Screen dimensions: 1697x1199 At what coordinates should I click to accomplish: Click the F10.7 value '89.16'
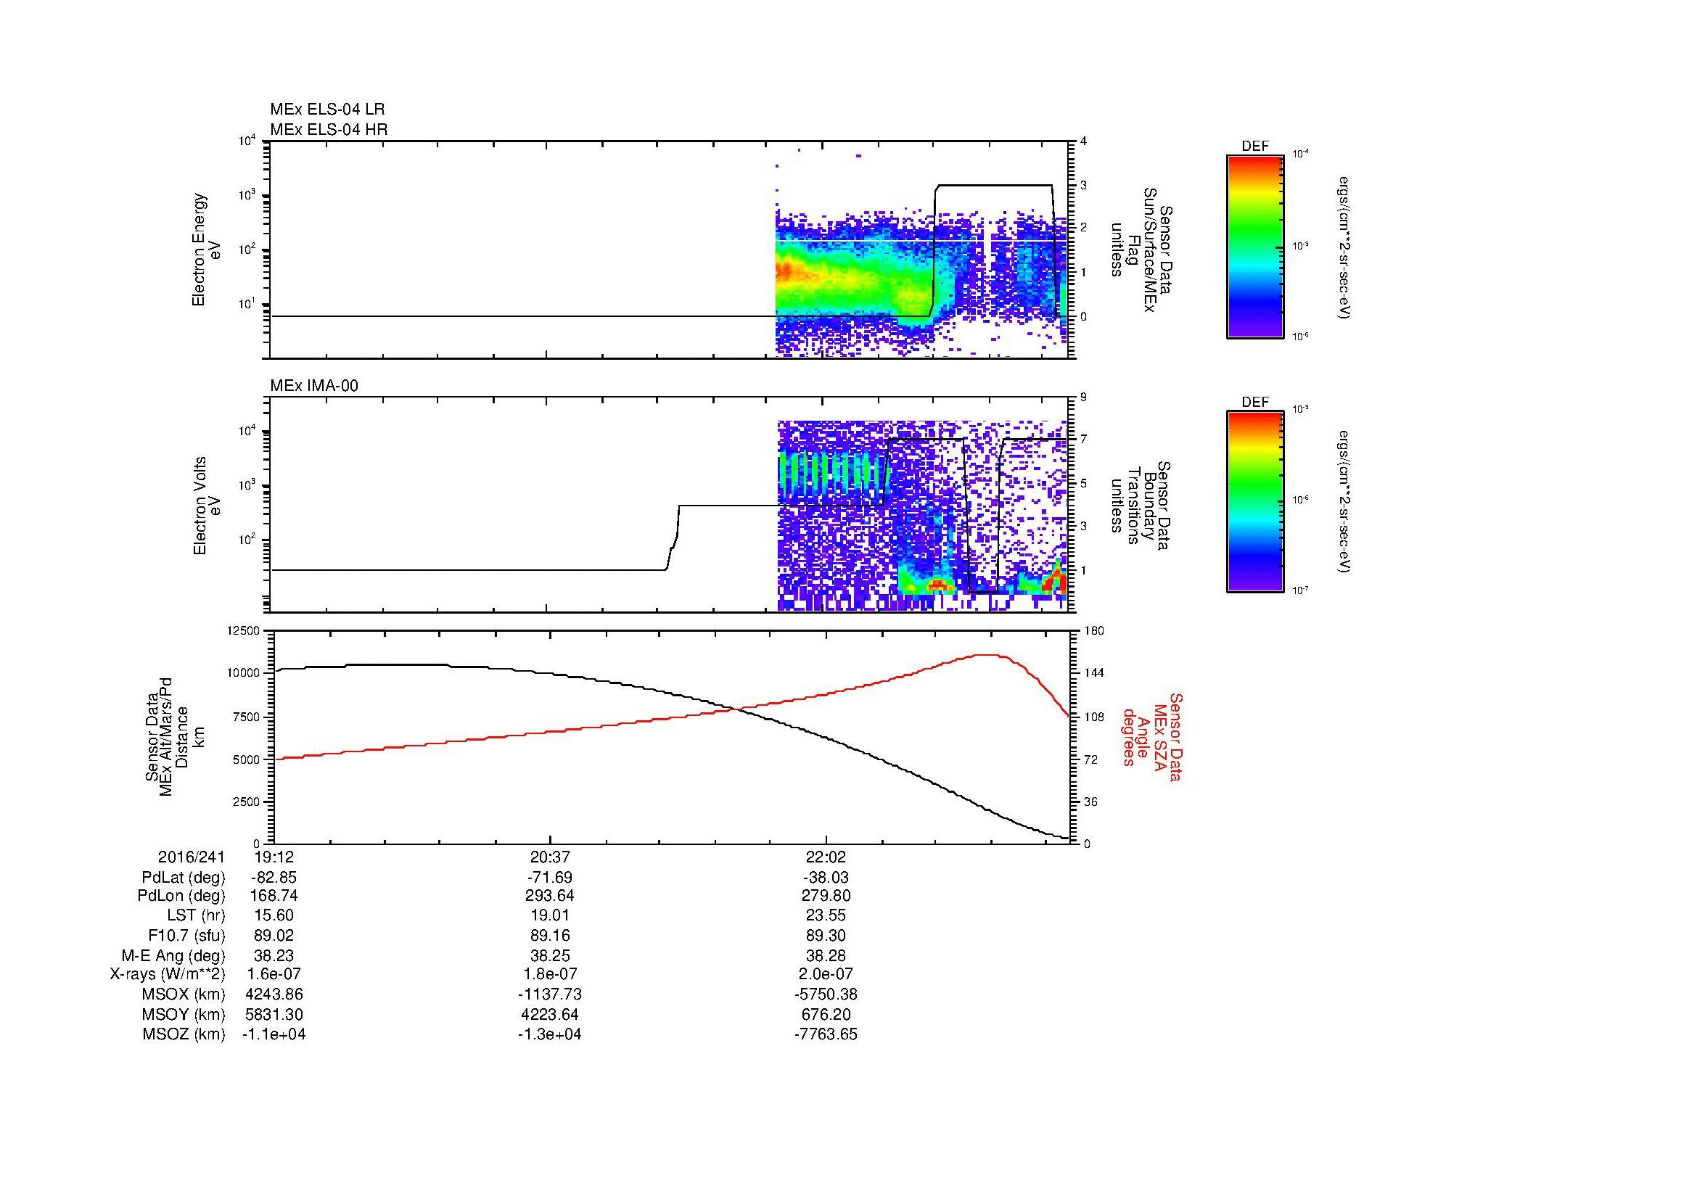[550, 935]
